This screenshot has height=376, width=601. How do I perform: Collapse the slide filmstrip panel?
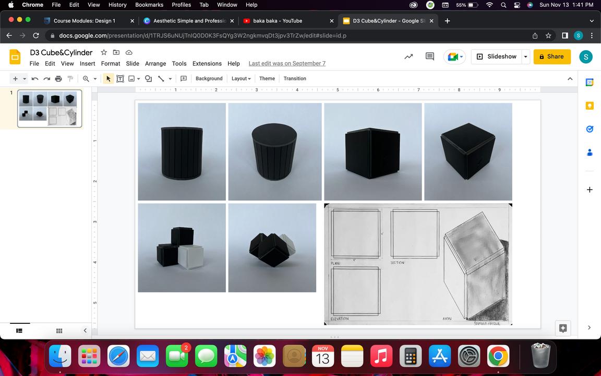(x=85, y=331)
